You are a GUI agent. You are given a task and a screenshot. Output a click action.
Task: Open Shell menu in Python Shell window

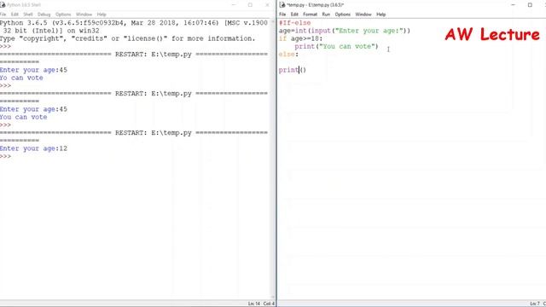click(x=28, y=14)
